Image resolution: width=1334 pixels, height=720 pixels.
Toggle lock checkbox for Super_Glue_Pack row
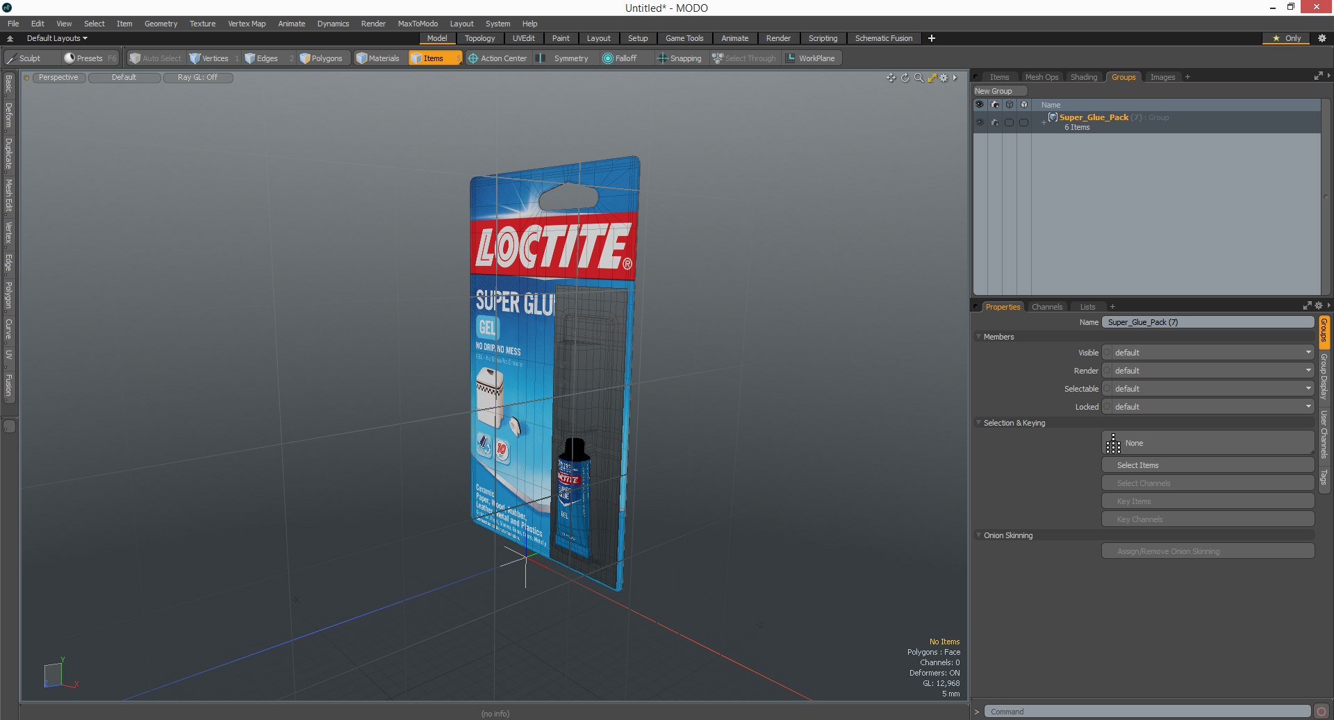pyautogui.click(x=1023, y=122)
